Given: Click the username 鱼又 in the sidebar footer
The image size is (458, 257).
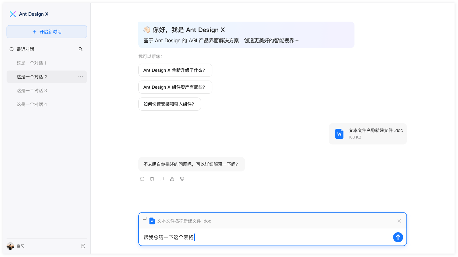Looking at the screenshot, I should coord(20,246).
